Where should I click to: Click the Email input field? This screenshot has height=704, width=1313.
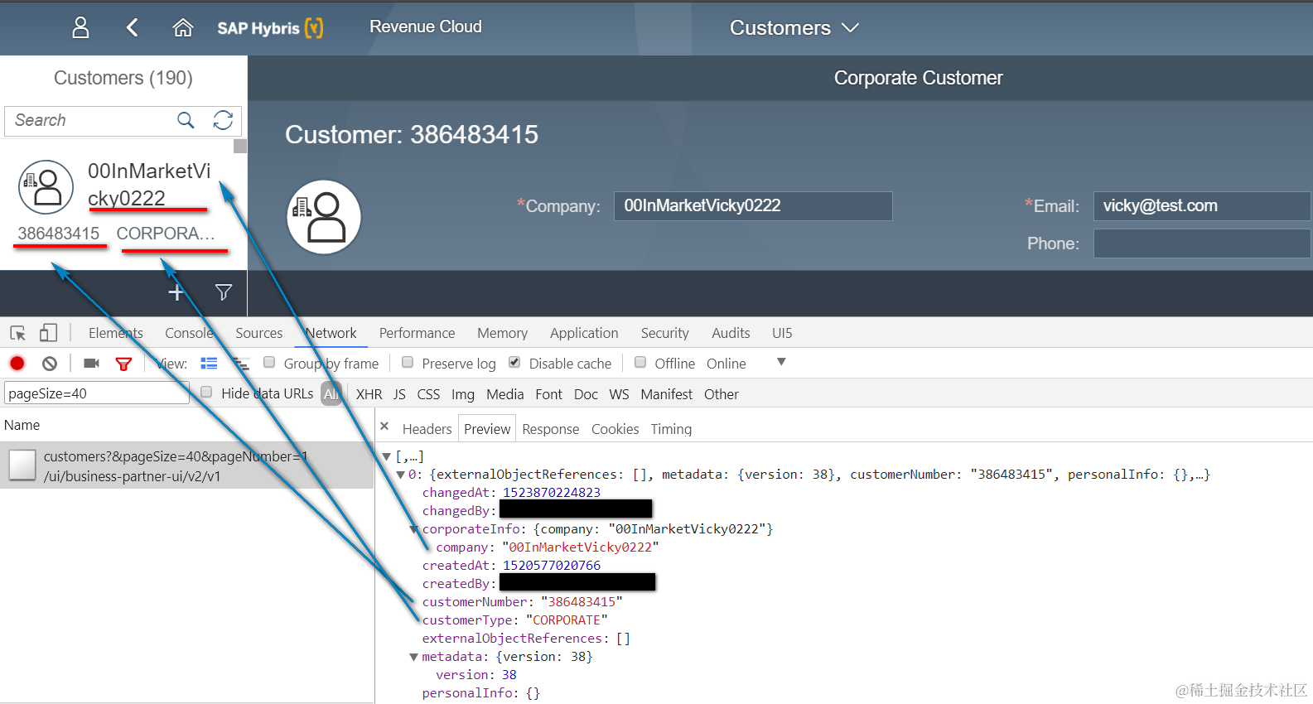click(x=1202, y=206)
